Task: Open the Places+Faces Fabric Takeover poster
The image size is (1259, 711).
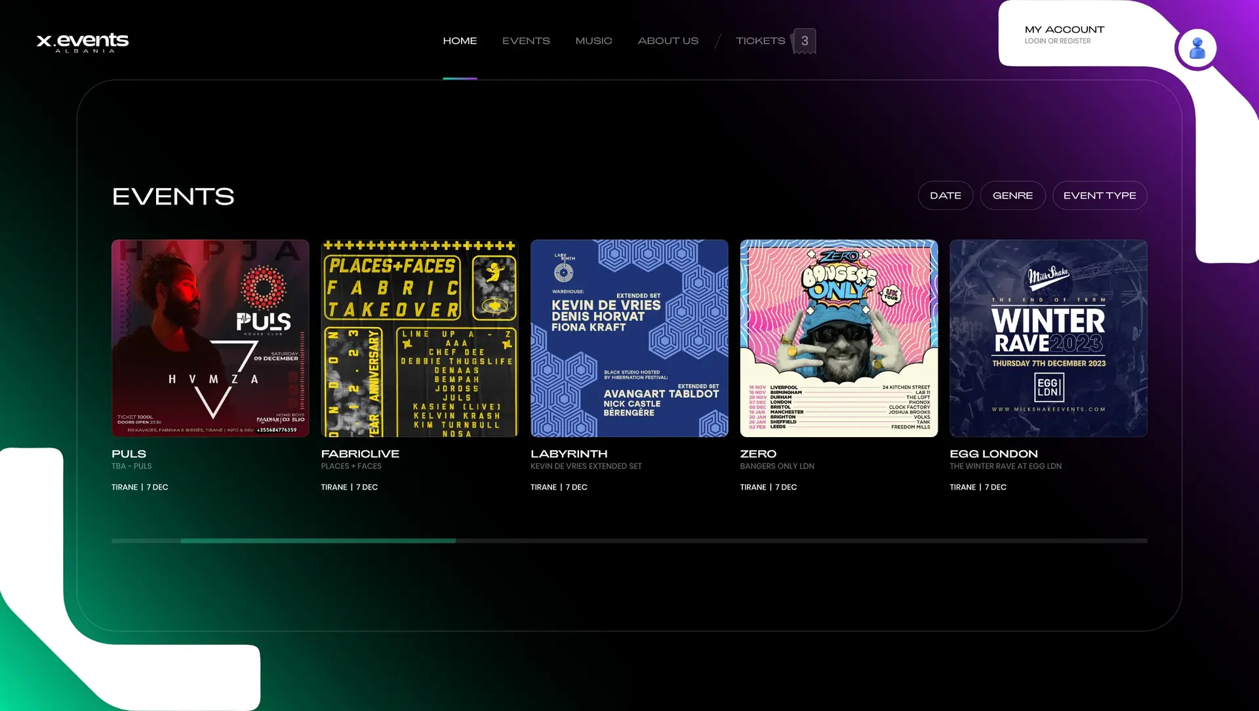Action: tap(420, 338)
